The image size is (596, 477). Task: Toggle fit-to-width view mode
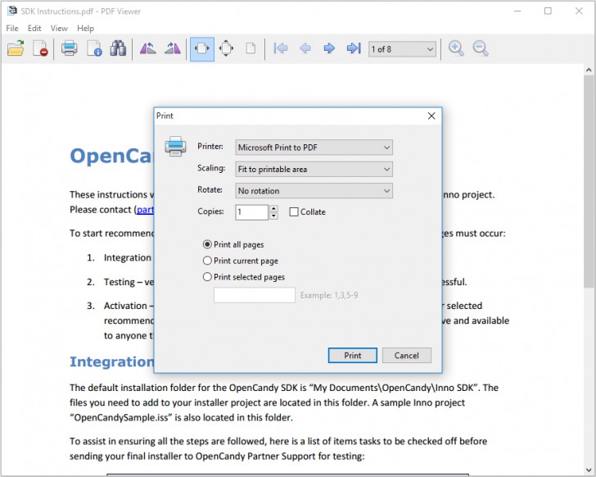[202, 48]
